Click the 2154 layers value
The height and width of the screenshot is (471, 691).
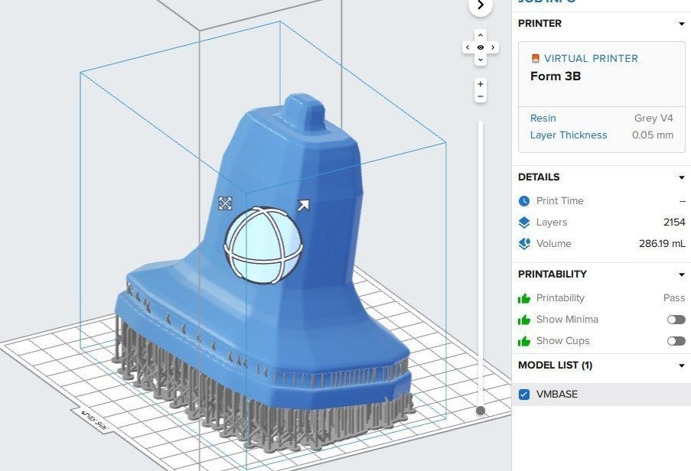click(674, 223)
